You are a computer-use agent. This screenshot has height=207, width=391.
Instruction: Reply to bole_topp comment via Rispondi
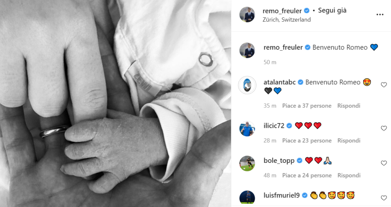(349, 175)
